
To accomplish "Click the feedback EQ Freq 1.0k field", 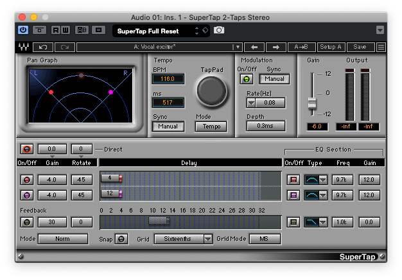I will pos(342,222).
